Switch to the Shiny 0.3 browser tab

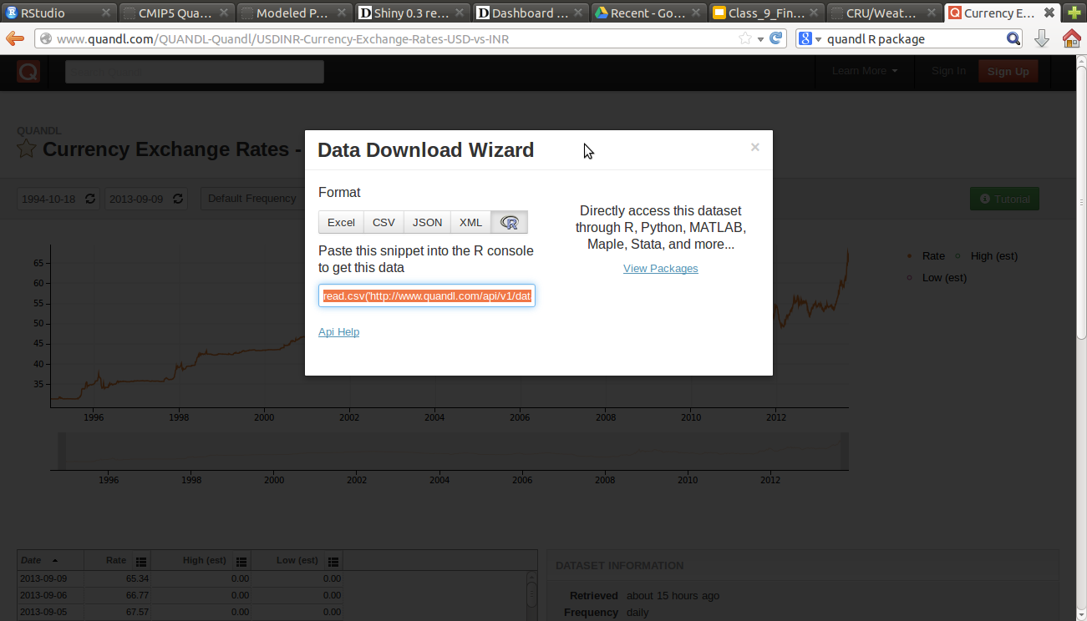[407, 13]
